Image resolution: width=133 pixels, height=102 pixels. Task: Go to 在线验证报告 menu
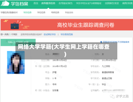click(x=66, y=3)
